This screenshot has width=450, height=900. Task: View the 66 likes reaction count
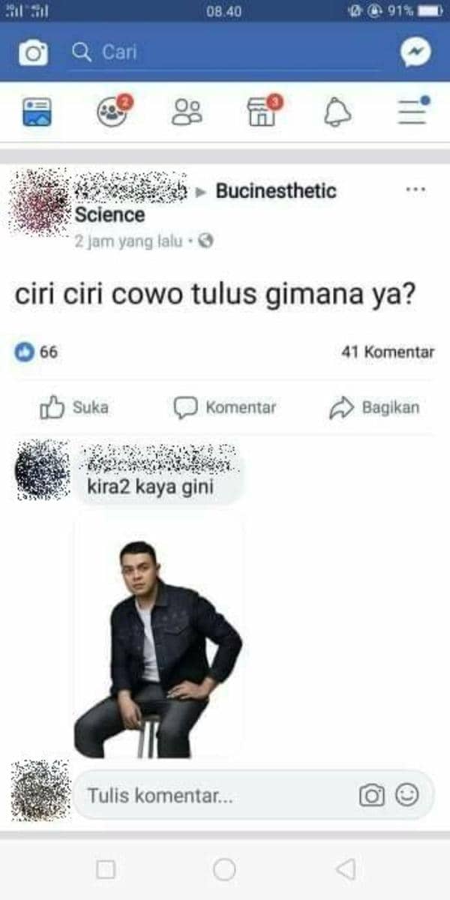tap(37, 352)
